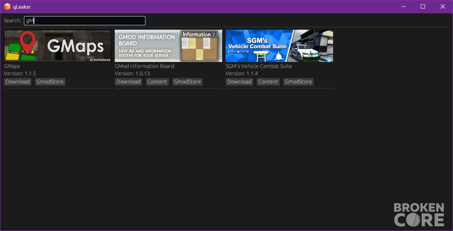Get Content for GMod Information Board

pyautogui.click(x=157, y=82)
